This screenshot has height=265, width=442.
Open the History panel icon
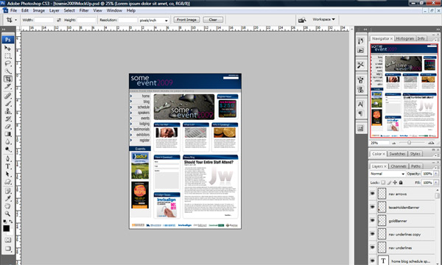coord(360,41)
